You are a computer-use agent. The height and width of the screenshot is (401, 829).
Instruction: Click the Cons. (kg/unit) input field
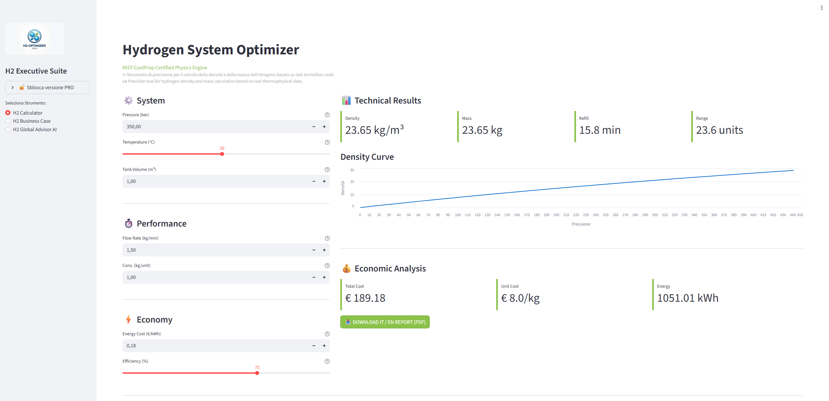216,277
